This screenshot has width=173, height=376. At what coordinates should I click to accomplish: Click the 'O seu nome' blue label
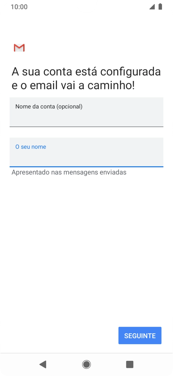click(31, 146)
